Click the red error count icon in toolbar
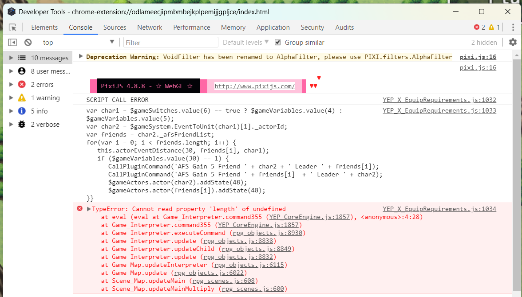This screenshot has height=297, width=522. [477, 27]
